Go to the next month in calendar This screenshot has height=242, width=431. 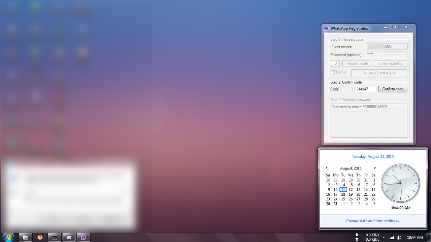375,168
